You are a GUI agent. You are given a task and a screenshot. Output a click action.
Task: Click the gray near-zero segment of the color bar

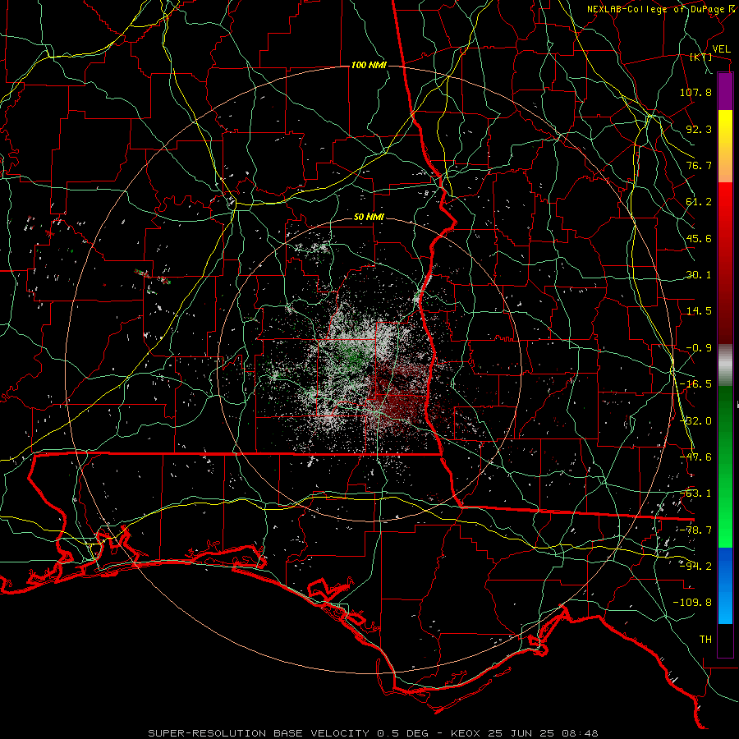725,365
